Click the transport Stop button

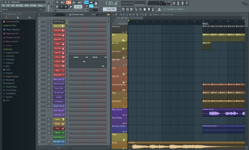pyautogui.click(x=66, y=7)
